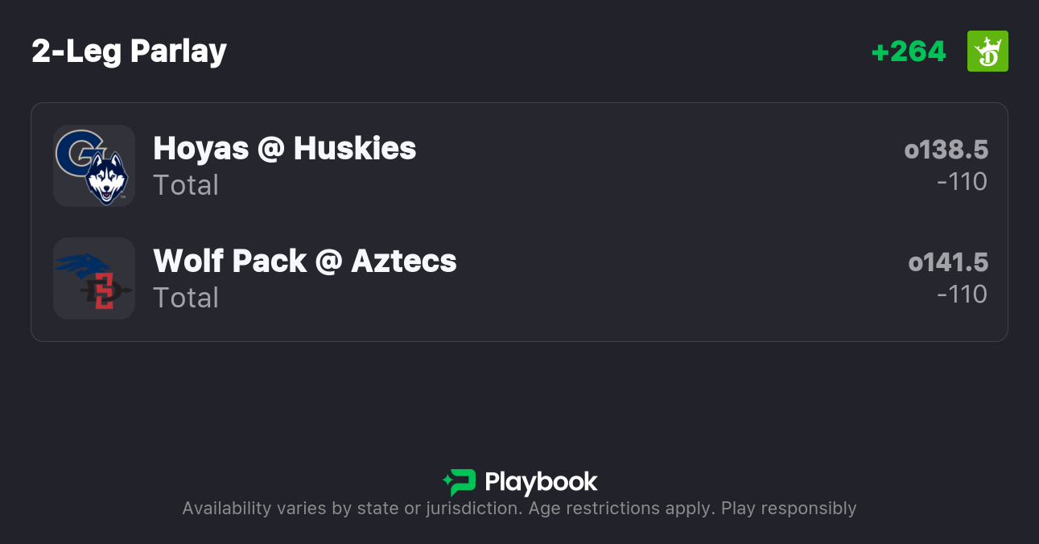Click the DraftKings sportsbook logo
Screen dimensions: 1039x544
point(987,52)
